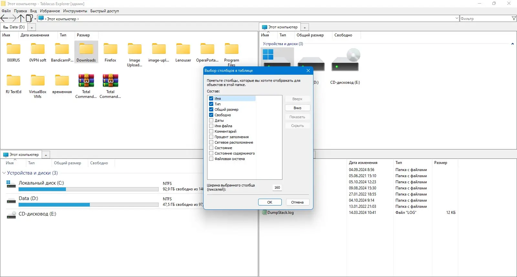Image resolution: width=517 pixels, height=277 pixels.
Task: Uncheck the Свободно checkbox in dialog
Action: (211, 115)
